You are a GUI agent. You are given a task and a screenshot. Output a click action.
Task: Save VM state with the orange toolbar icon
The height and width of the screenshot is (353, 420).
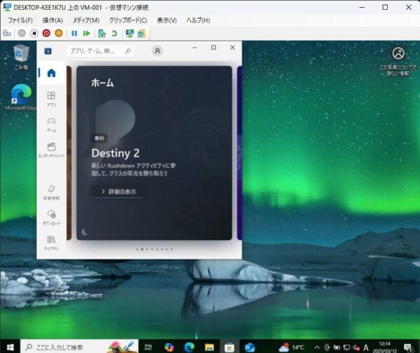coord(59,33)
